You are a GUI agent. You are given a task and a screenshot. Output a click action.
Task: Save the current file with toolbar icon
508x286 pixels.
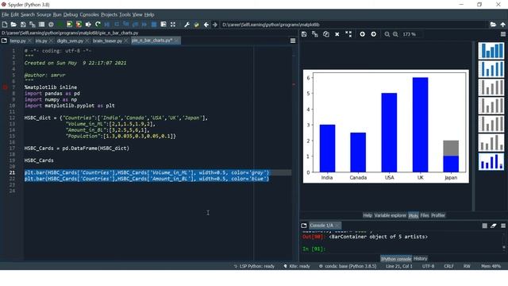(x=23, y=25)
